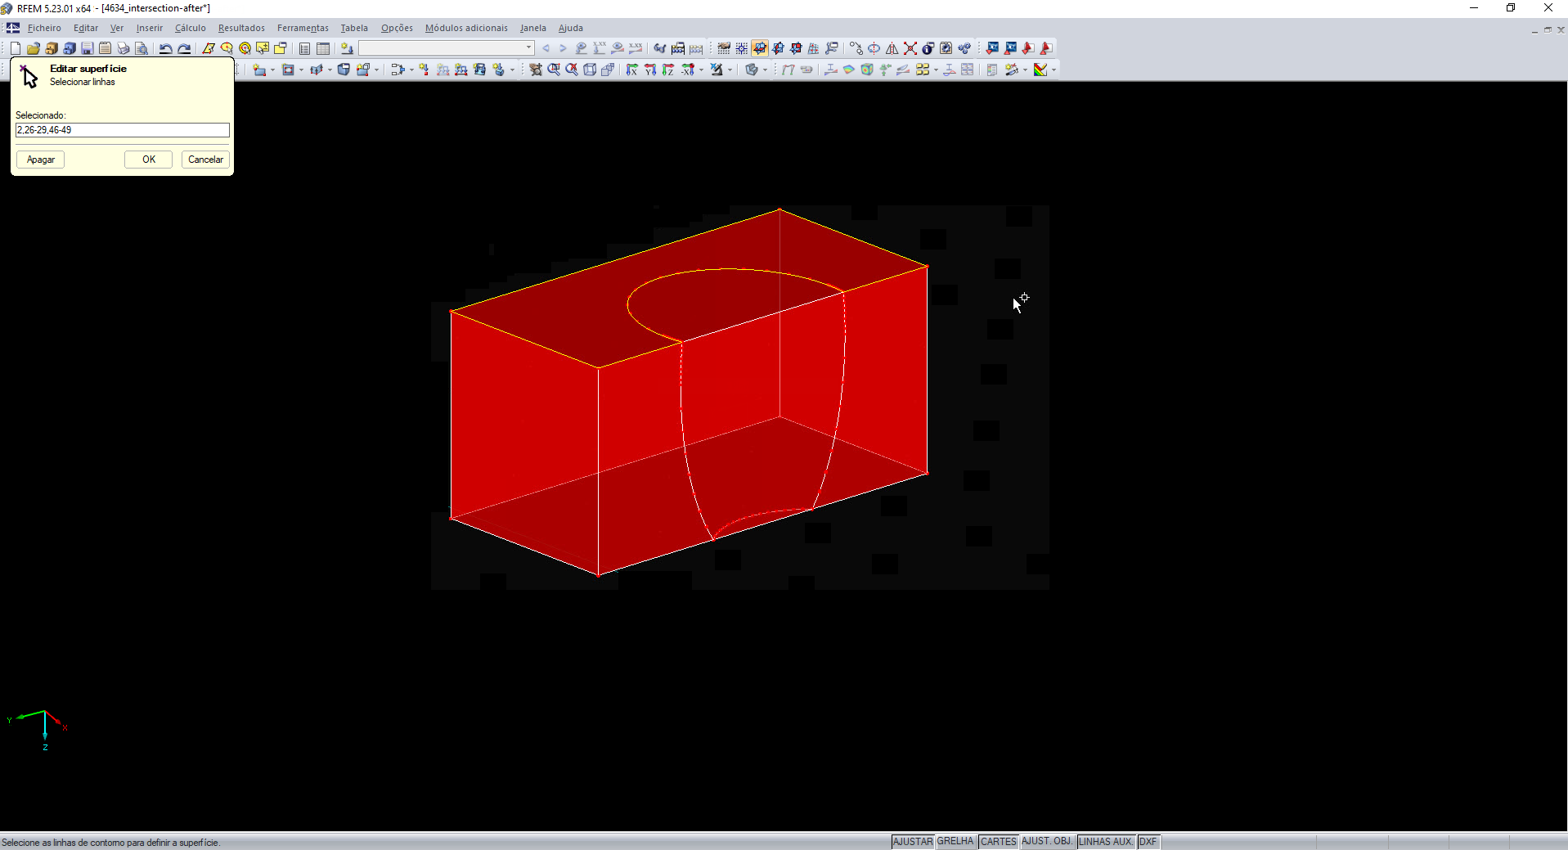Open the Cálculo menu
The width and height of the screenshot is (1568, 850).
point(191,28)
